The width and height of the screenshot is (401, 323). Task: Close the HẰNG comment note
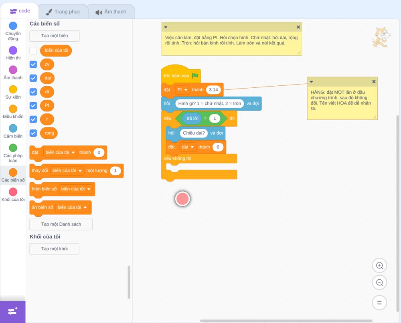coord(374,81)
